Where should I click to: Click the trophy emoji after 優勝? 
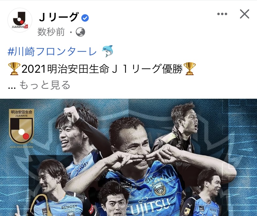(189, 69)
